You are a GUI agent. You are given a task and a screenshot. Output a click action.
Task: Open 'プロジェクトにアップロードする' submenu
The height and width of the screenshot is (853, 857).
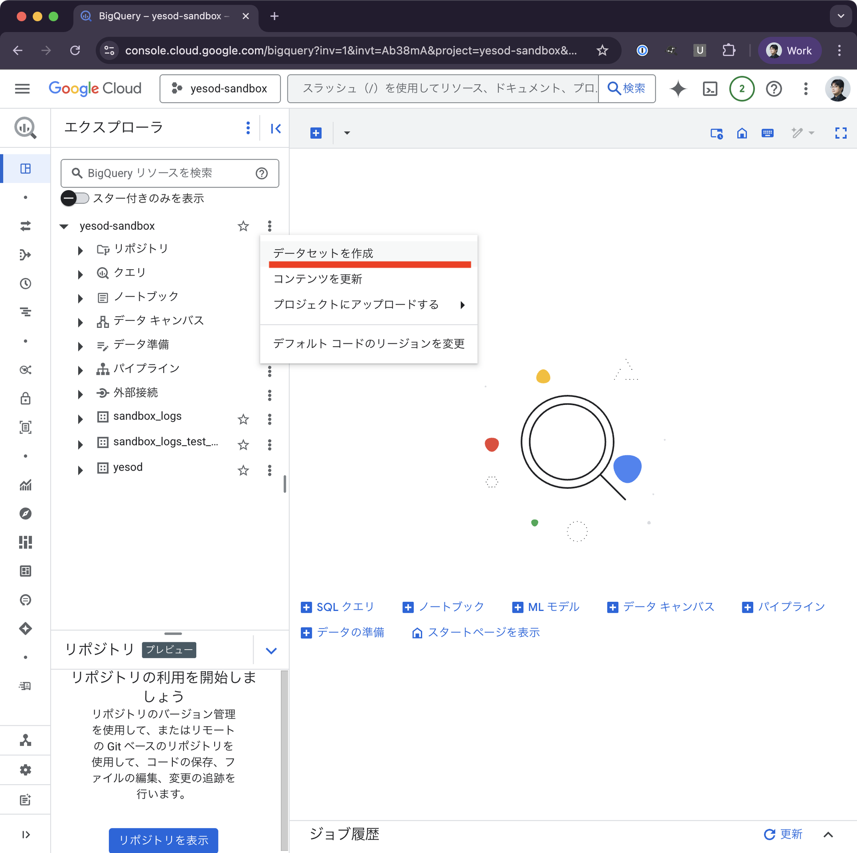[x=369, y=304]
